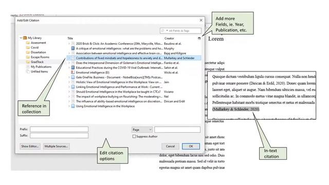Click the document icon of 2020 Brick & Click
The width and height of the screenshot is (329, 185).
coord(73,44)
